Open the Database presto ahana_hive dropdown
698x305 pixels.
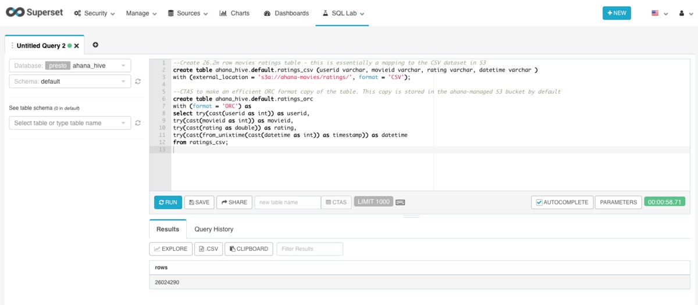(70, 66)
